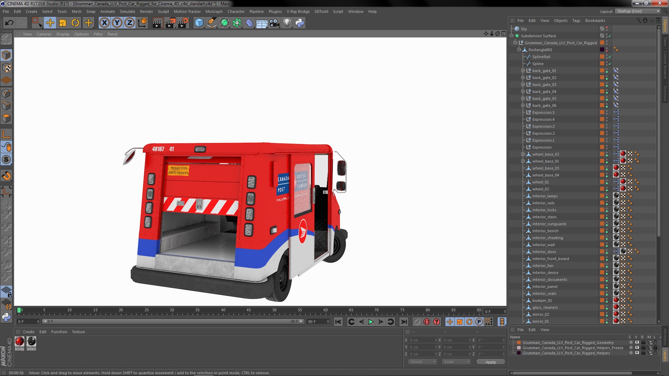Expand the wheel_base_02 tree item
The width and height of the screenshot is (669, 376).
point(523,154)
